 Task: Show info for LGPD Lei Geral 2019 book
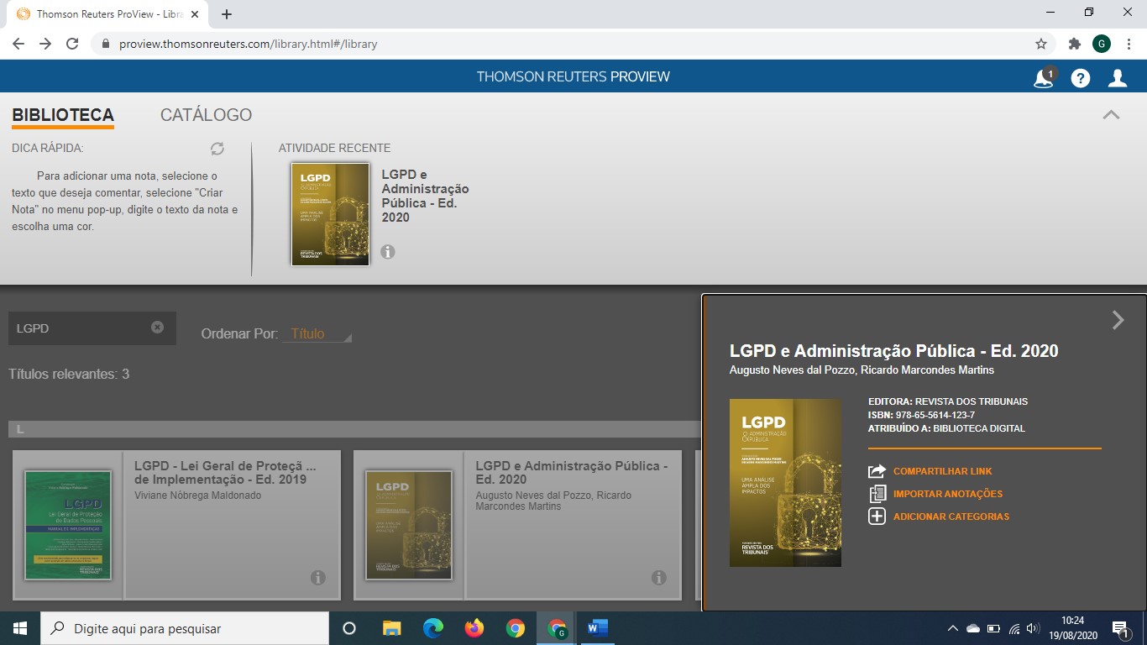(x=318, y=577)
